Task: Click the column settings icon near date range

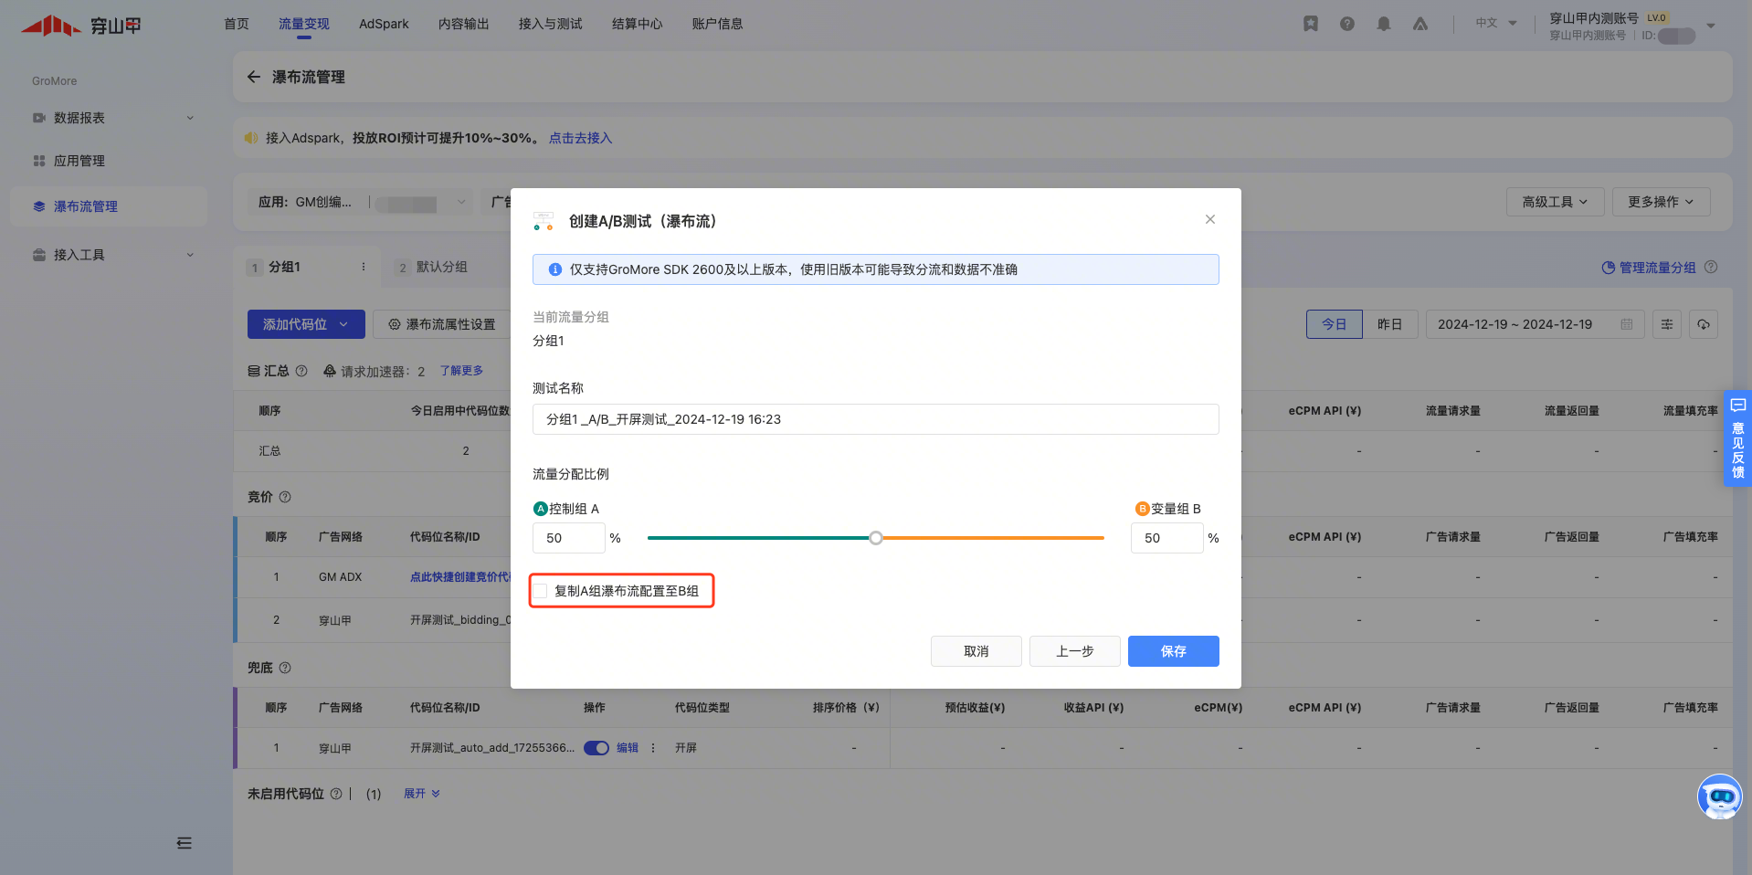Action: (x=1666, y=324)
